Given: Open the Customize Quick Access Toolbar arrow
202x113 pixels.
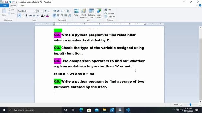Looking at the screenshot, I should coord(16,2).
